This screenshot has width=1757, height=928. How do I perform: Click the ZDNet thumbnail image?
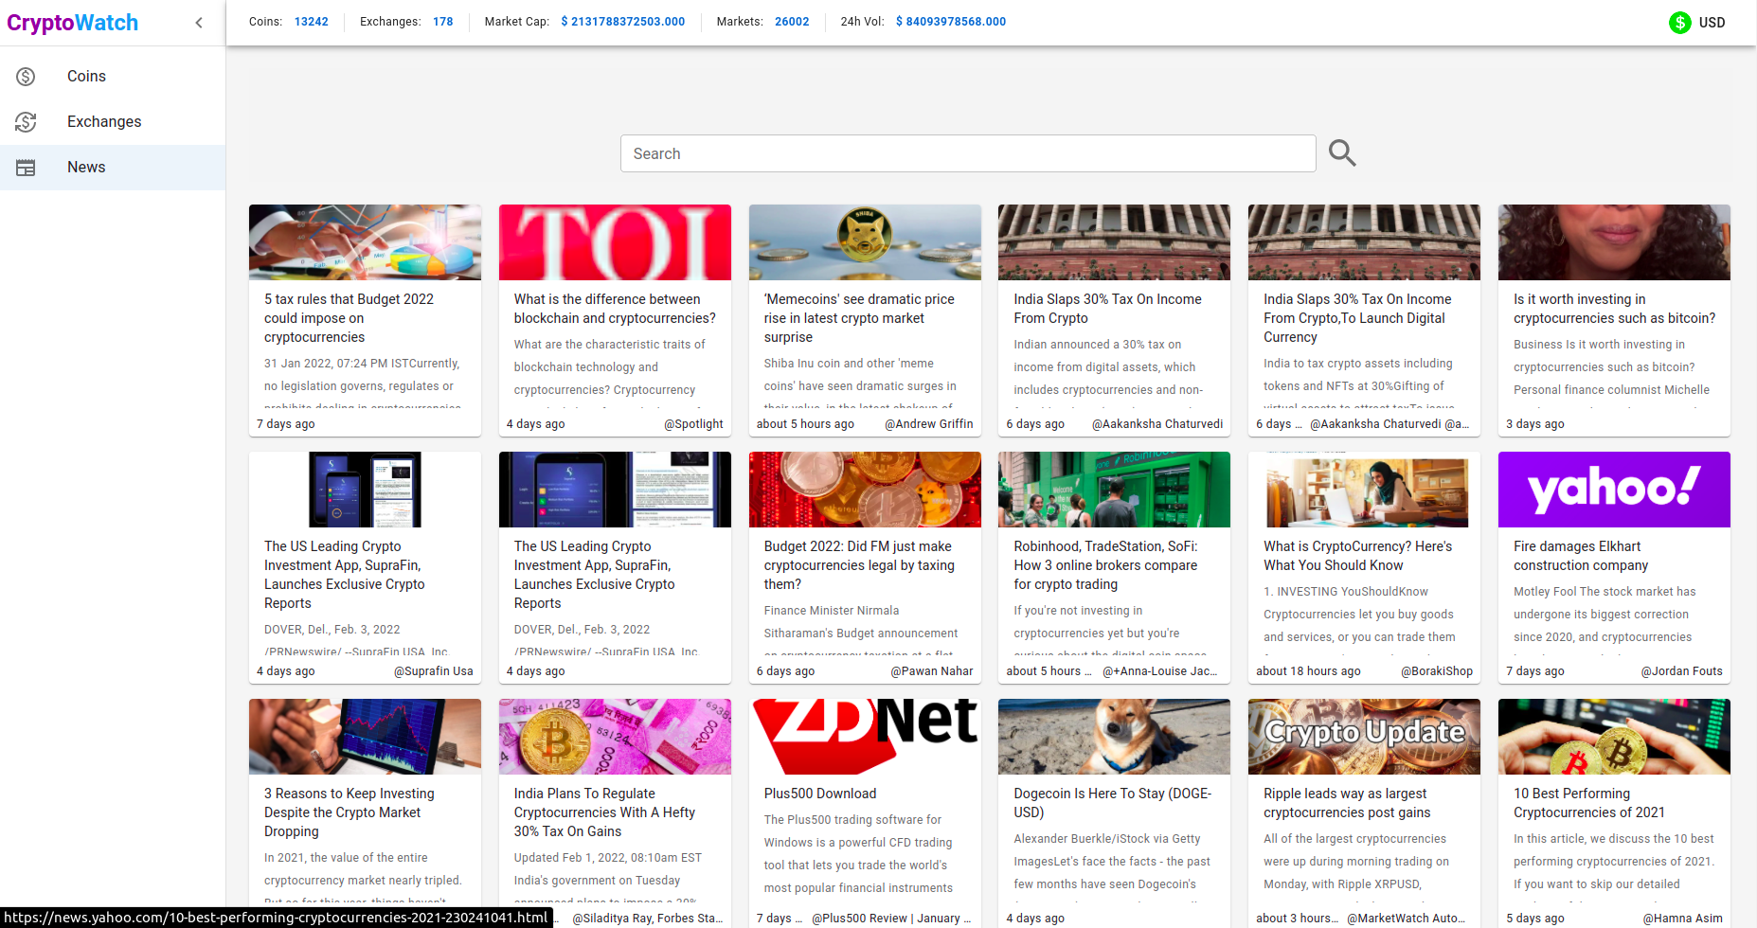[865, 737]
